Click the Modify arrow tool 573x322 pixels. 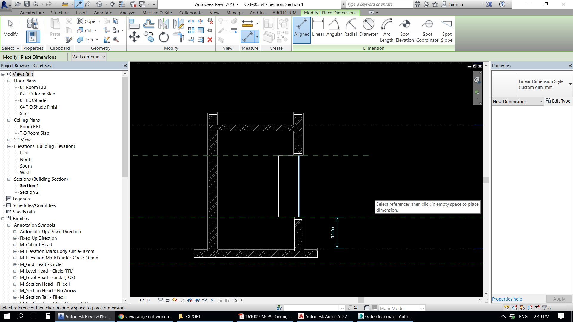coord(10,29)
